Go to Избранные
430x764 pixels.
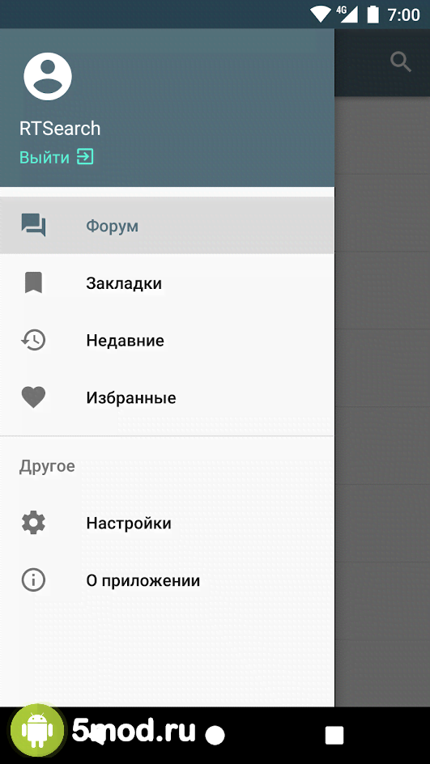[x=167, y=397]
